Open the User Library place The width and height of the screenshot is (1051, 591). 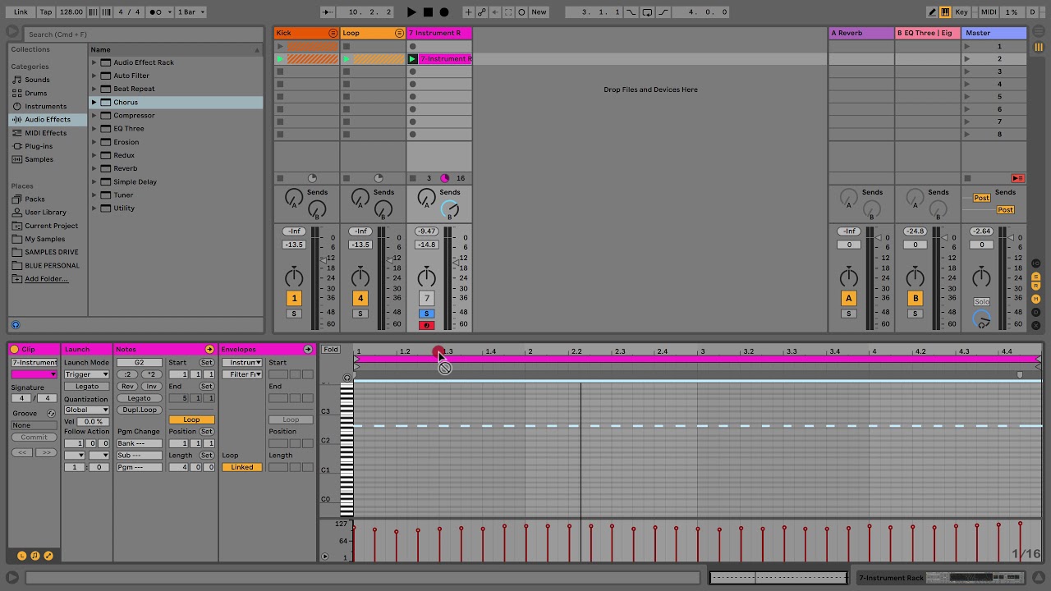tap(45, 213)
